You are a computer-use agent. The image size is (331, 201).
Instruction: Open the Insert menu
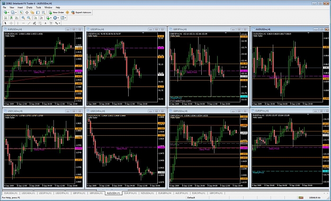pyautogui.click(x=20, y=7)
